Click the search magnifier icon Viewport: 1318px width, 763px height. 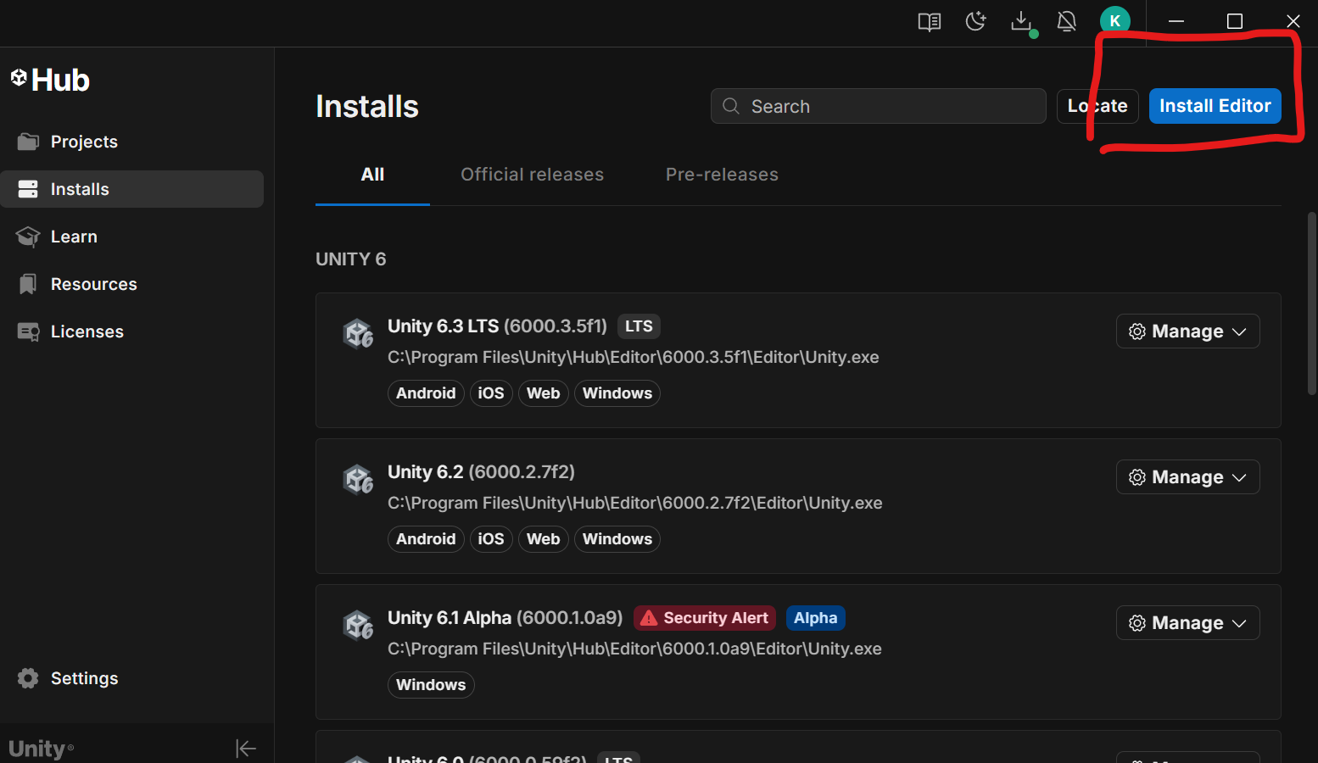point(730,106)
